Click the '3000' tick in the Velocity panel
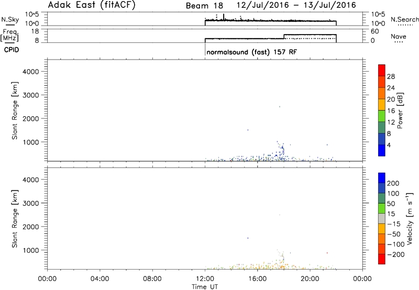 point(30,203)
